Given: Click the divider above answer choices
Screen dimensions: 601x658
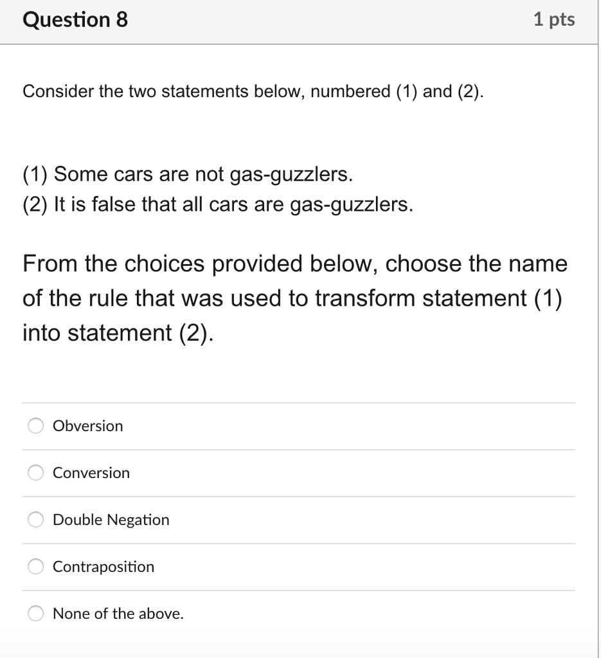Looking at the screenshot, I should click(x=299, y=402).
